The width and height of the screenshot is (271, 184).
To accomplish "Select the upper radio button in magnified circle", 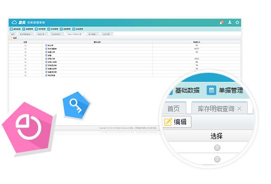I will (x=217, y=148).
